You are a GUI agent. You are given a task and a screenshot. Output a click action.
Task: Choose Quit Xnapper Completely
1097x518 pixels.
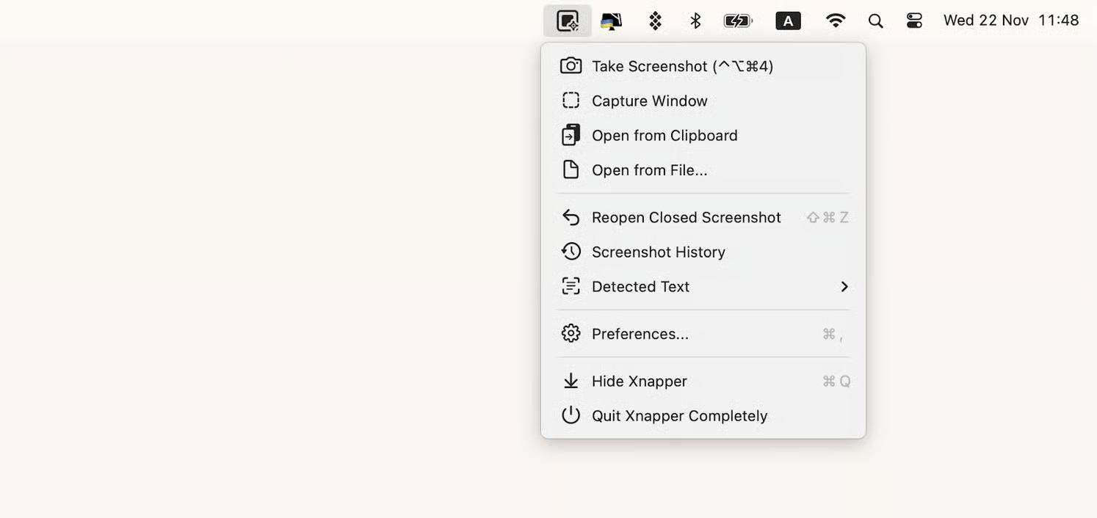pyautogui.click(x=679, y=415)
